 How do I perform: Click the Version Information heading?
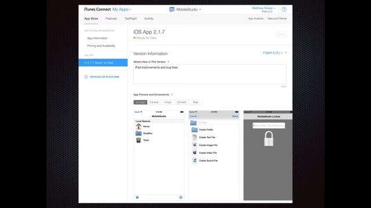[x=151, y=54]
